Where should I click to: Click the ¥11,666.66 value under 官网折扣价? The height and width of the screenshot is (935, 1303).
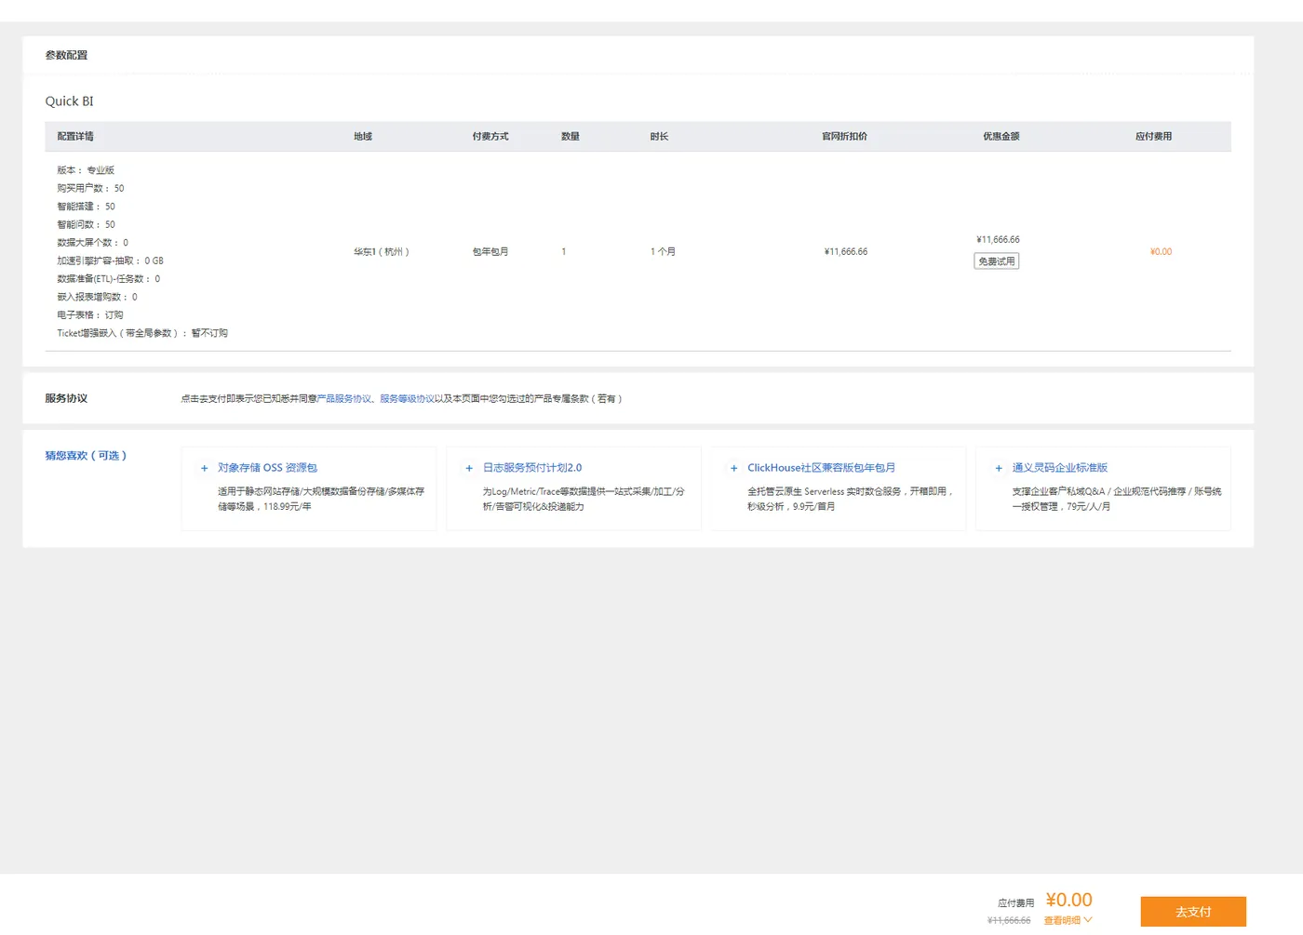point(845,252)
